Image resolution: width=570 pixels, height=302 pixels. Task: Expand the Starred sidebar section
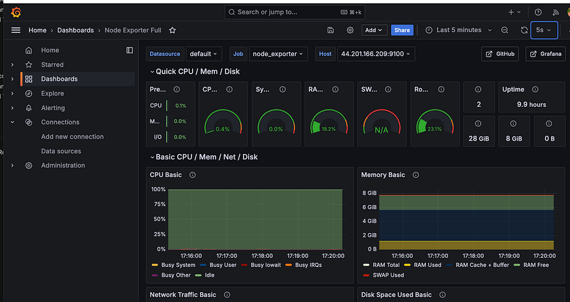click(x=12, y=64)
